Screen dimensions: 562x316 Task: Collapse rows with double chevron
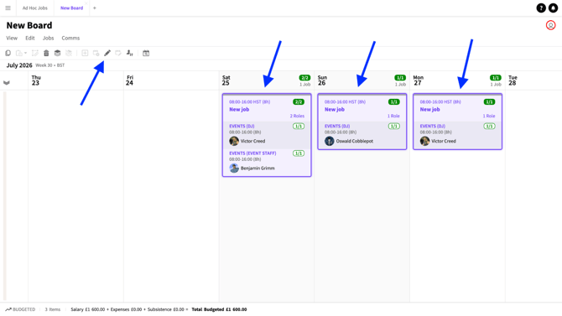(7, 83)
